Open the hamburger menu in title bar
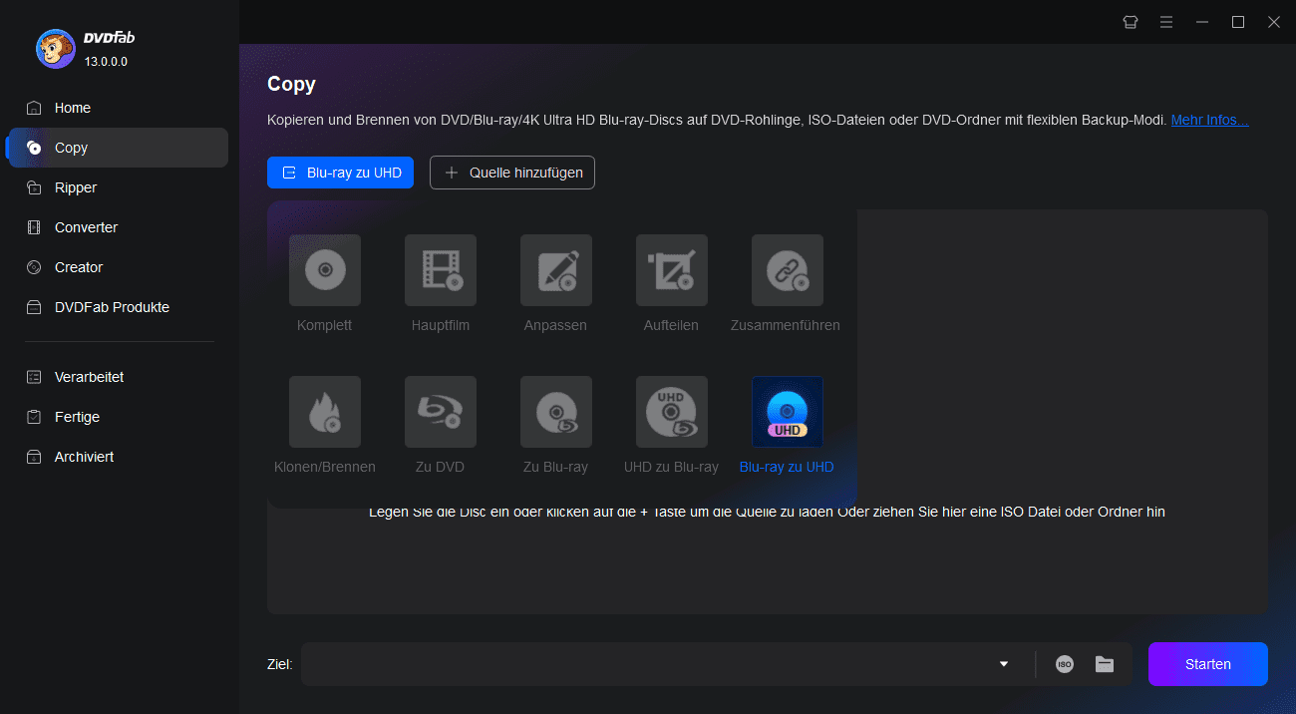 pos(1166,22)
